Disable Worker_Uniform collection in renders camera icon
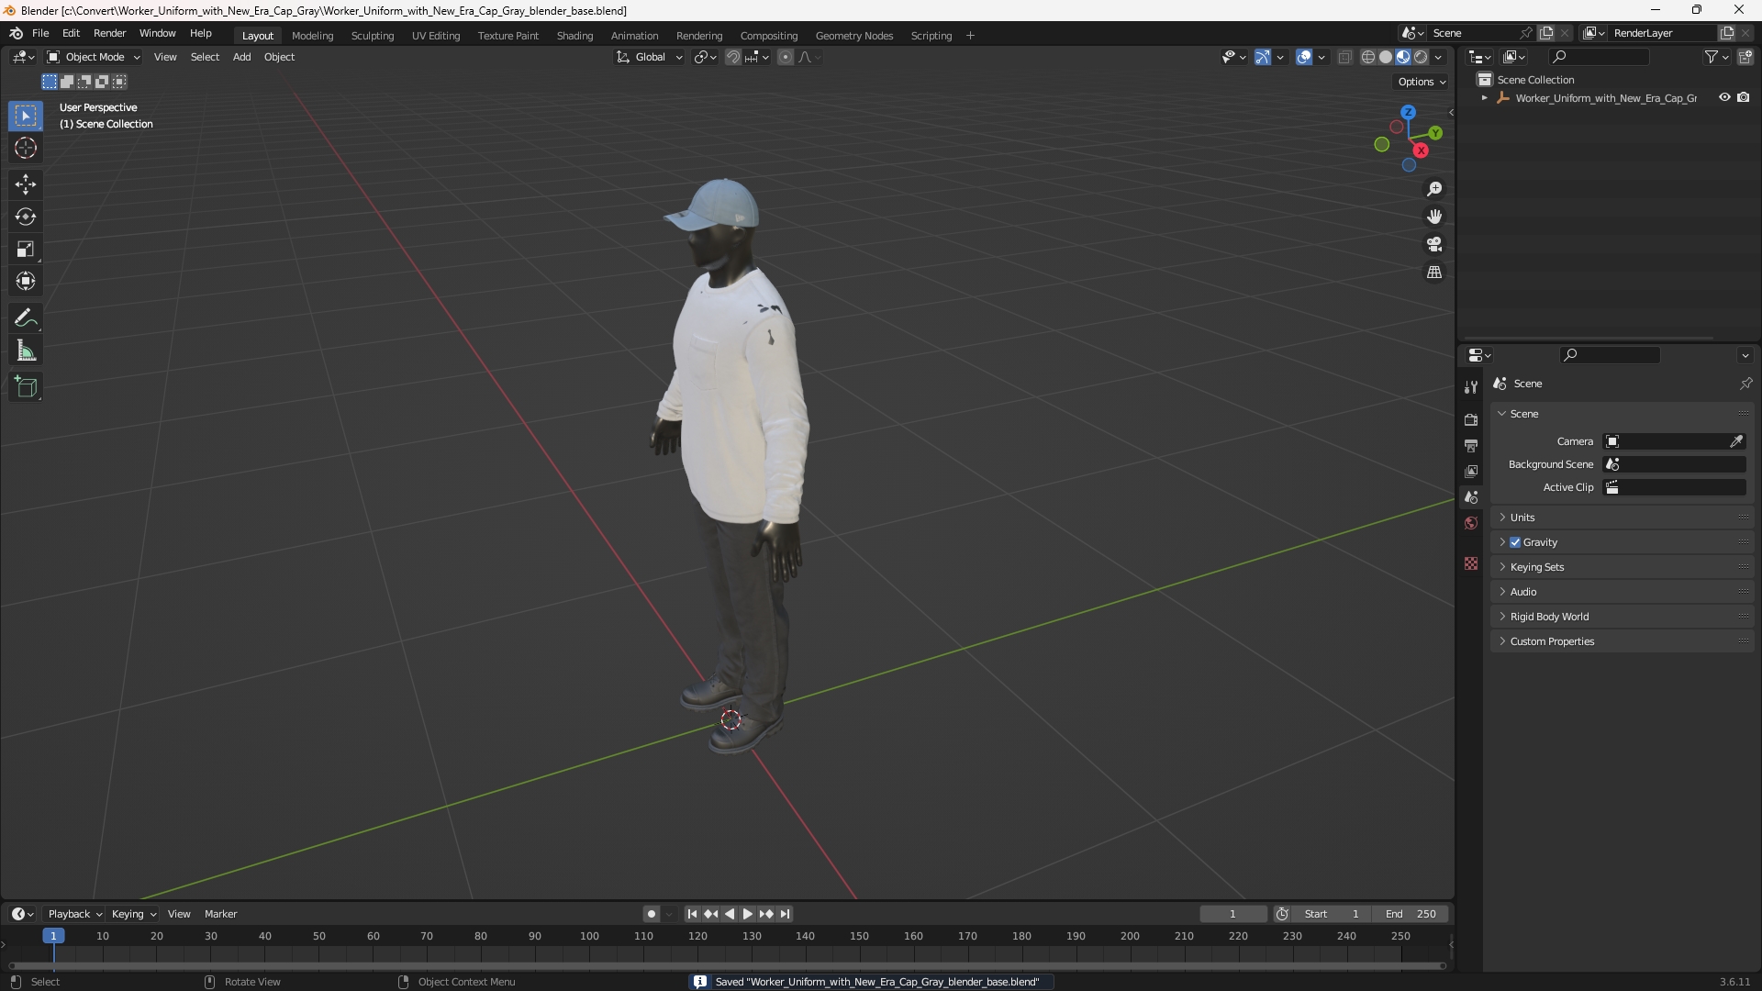1762x991 pixels. [1744, 97]
